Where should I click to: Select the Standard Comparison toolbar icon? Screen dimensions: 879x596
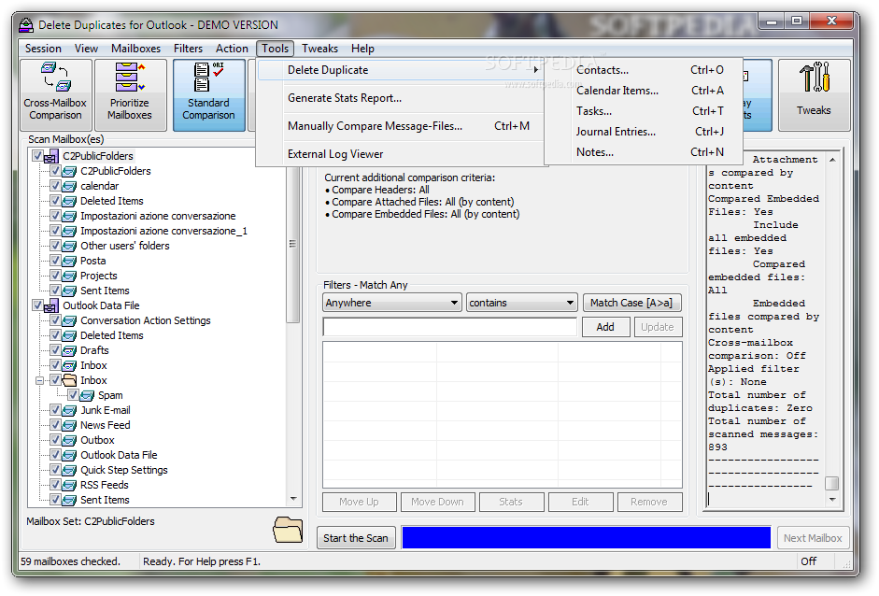pos(208,95)
